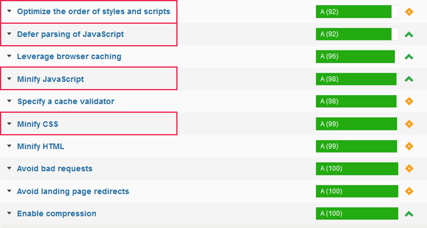Expand the Specify a cache validator arrow
The width and height of the screenshot is (427, 228).
pos(9,101)
